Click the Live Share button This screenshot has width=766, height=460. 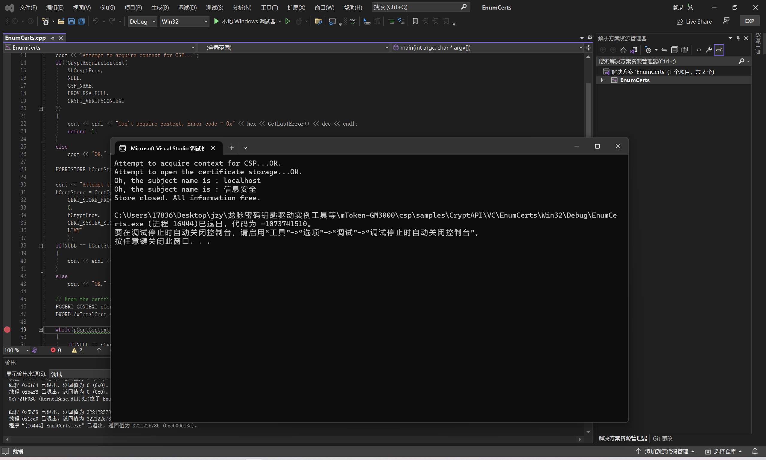[x=694, y=22]
